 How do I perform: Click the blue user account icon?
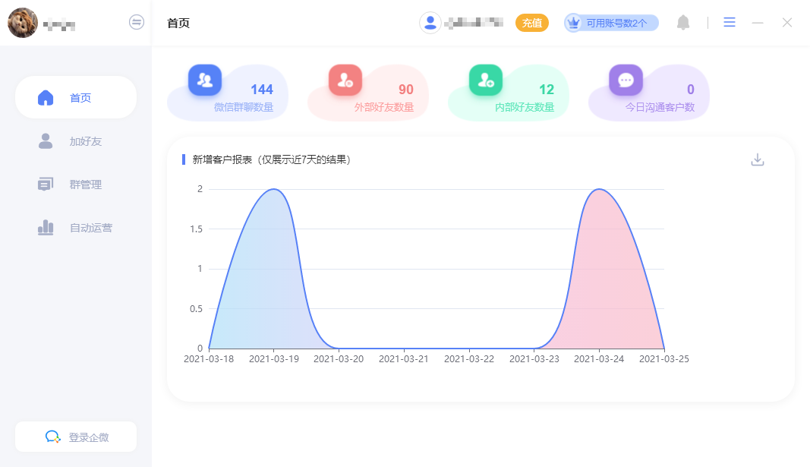coord(430,23)
